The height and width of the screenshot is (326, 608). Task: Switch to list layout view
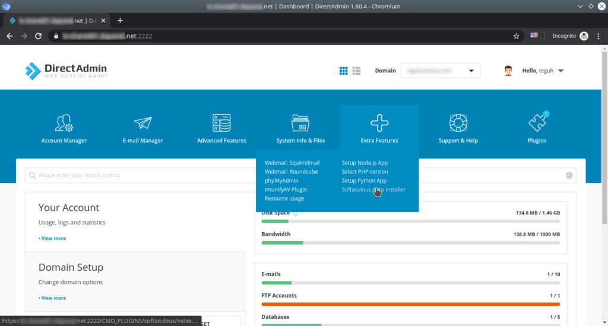[356, 71]
